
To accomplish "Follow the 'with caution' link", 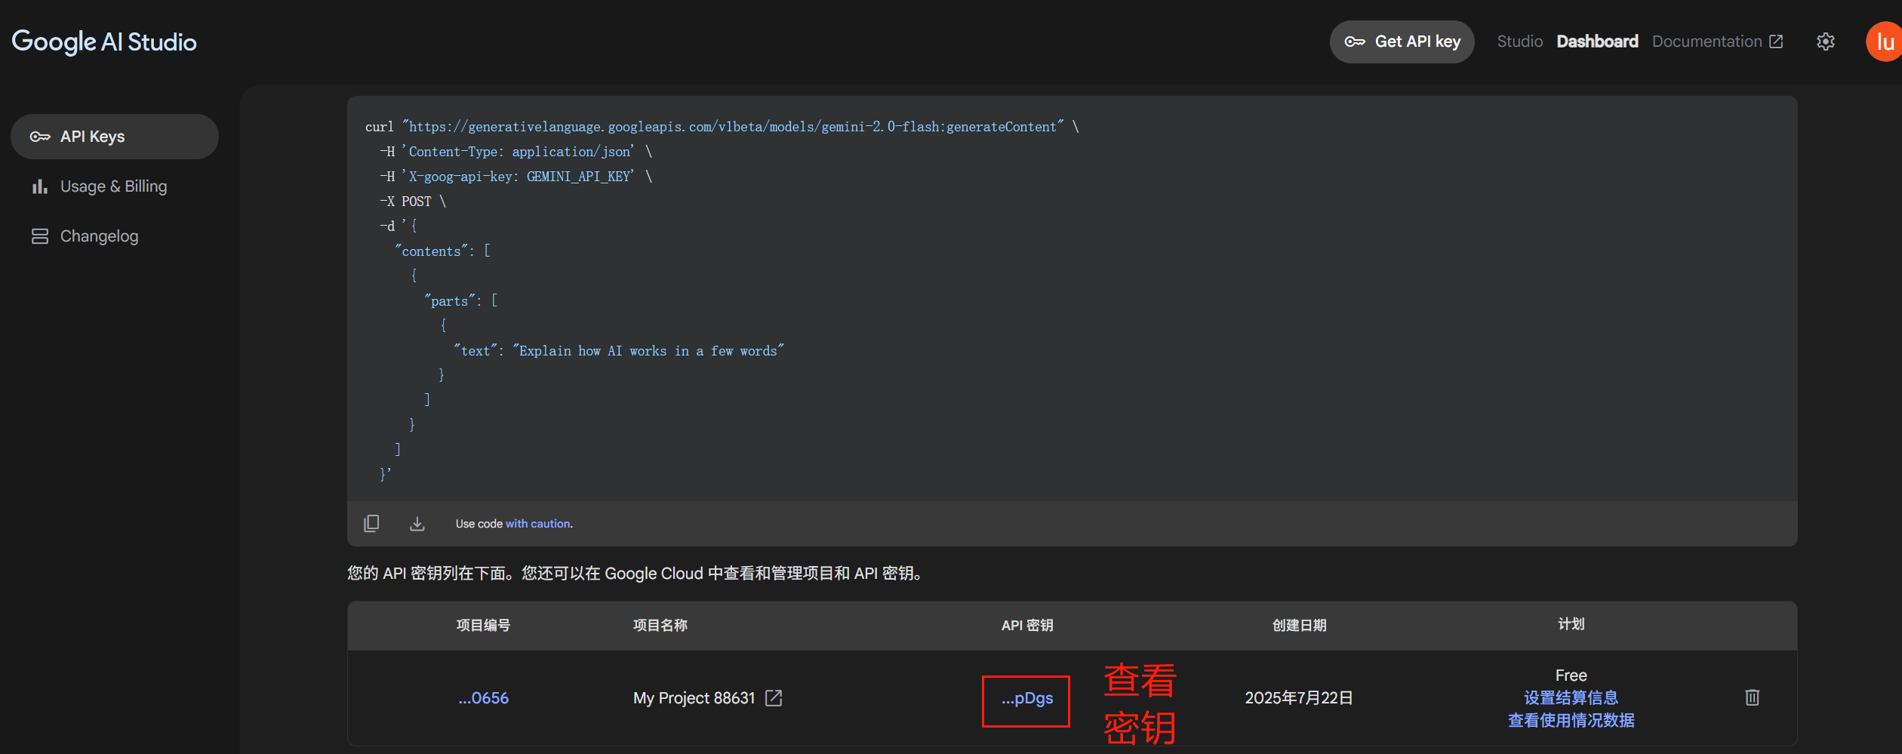I will (x=538, y=524).
